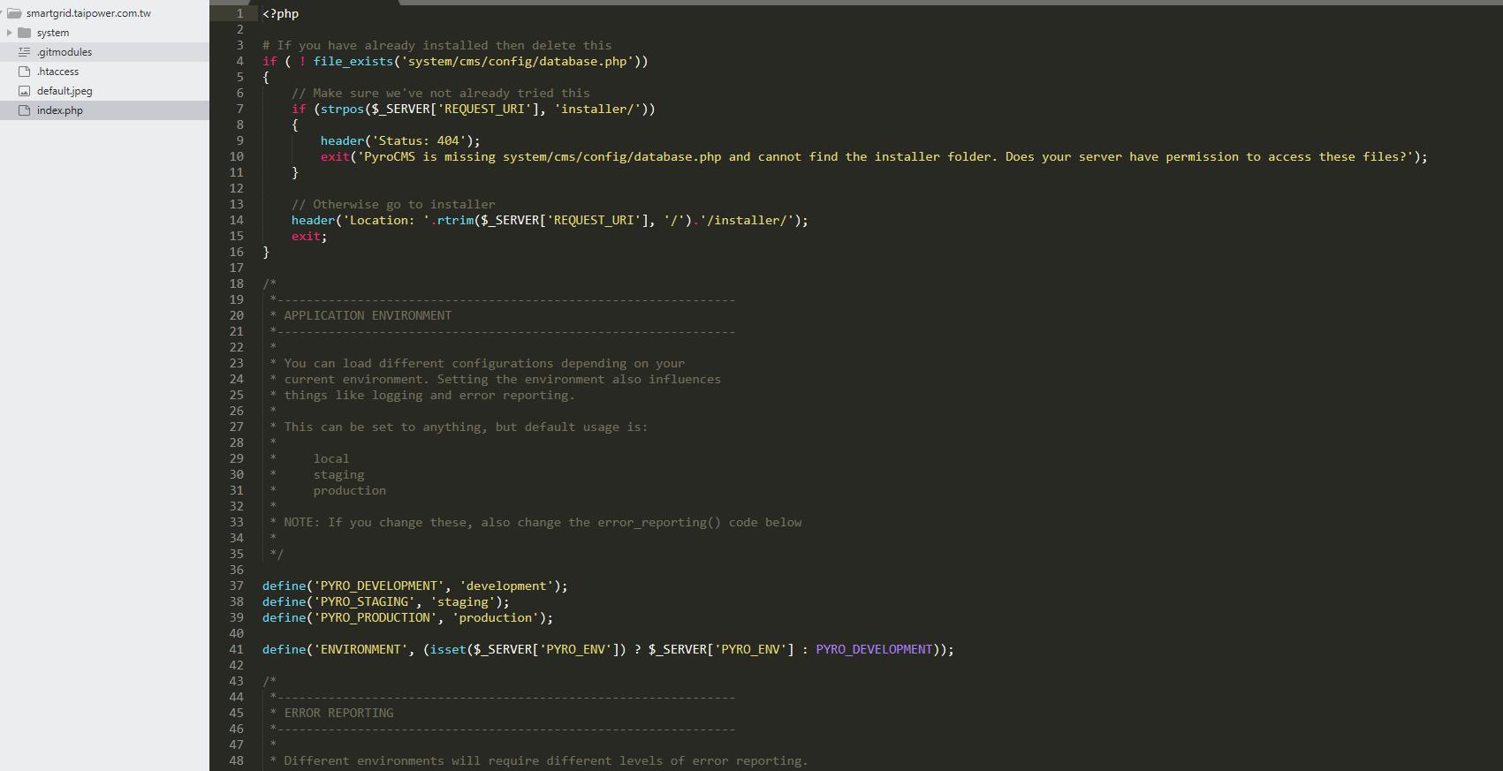
Task: Place cursor on the <?php opening tag
Action: 280,13
